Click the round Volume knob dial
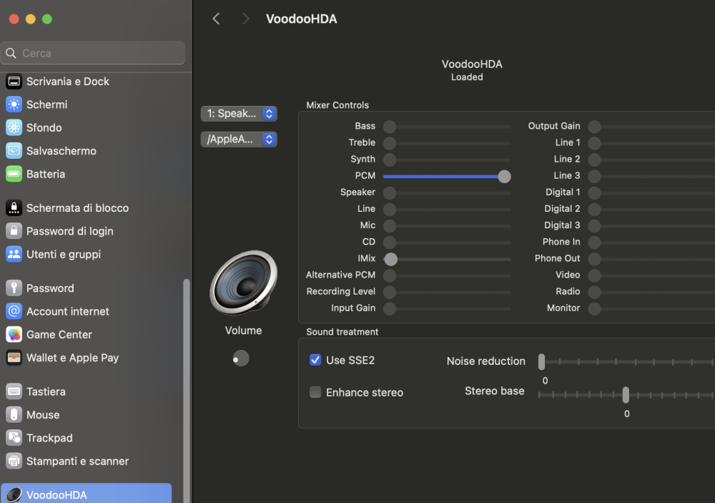715x503 pixels. pos(241,358)
